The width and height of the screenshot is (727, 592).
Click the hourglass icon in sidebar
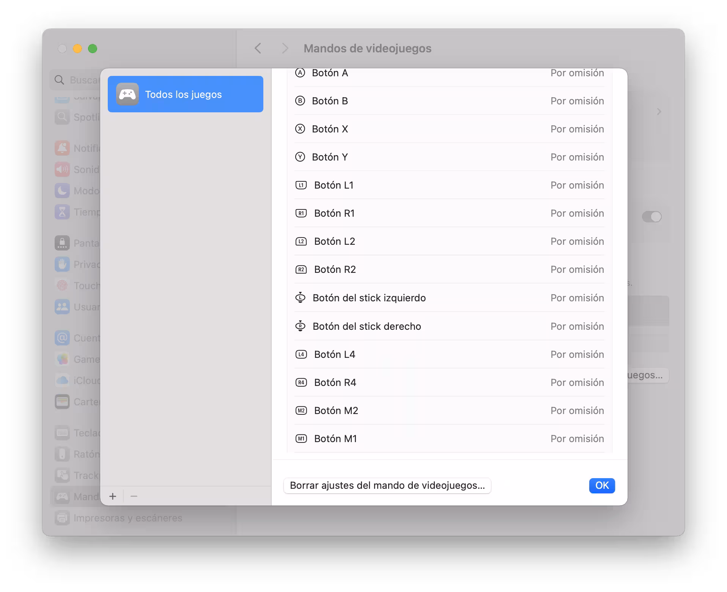point(62,212)
